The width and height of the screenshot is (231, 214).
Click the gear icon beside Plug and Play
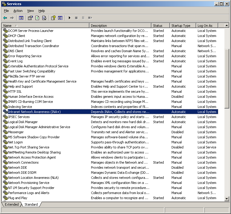(x=5, y=198)
